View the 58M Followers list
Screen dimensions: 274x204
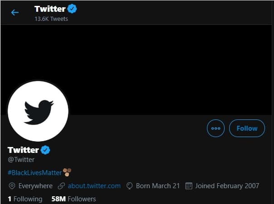click(74, 199)
